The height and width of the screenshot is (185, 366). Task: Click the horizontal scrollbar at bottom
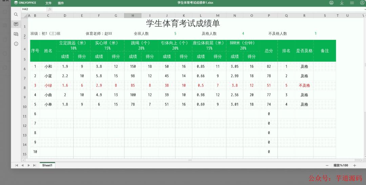tap(190, 160)
